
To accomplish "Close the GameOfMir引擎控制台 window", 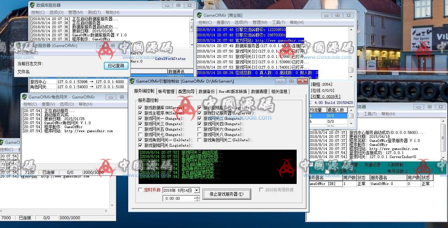I will [303, 81].
